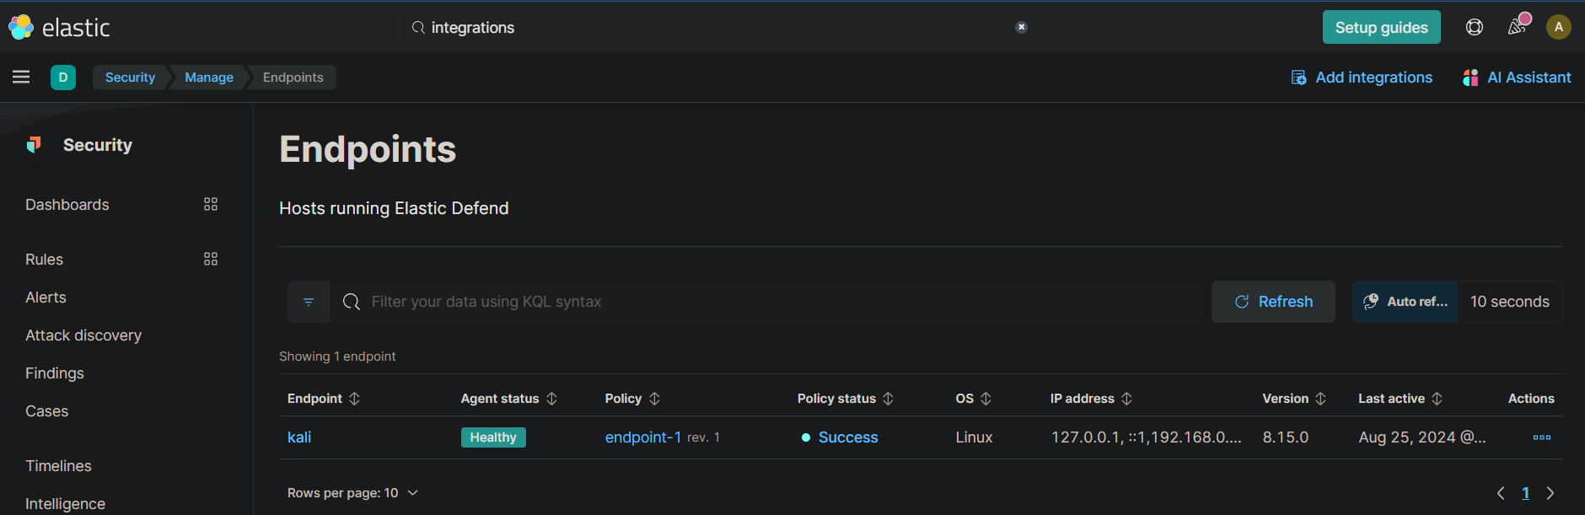Open Rules submenu grid icon
The width and height of the screenshot is (1585, 515).
211,259
